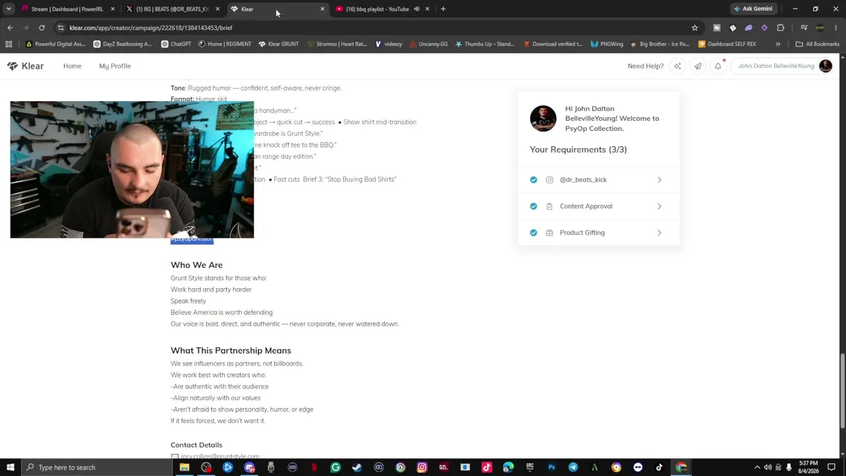Open the tab search dropdown
The width and height of the screenshot is (846, 476).
[9, 9]
